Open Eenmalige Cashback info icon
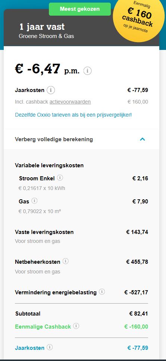The width and height of the screenshot is (166, 361). tap(76, 326)
